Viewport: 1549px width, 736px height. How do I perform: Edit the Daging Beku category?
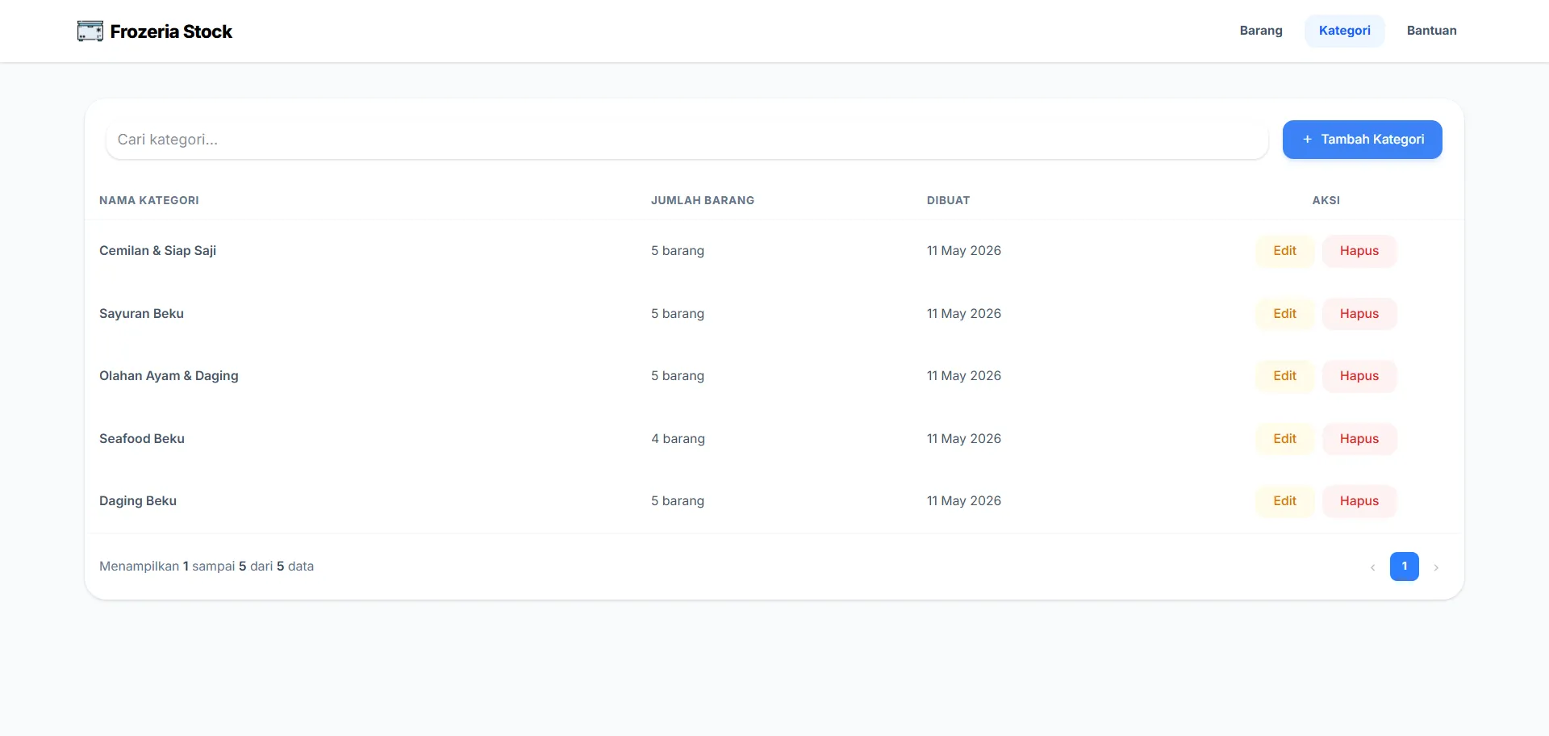click(x=1284, y=501)
